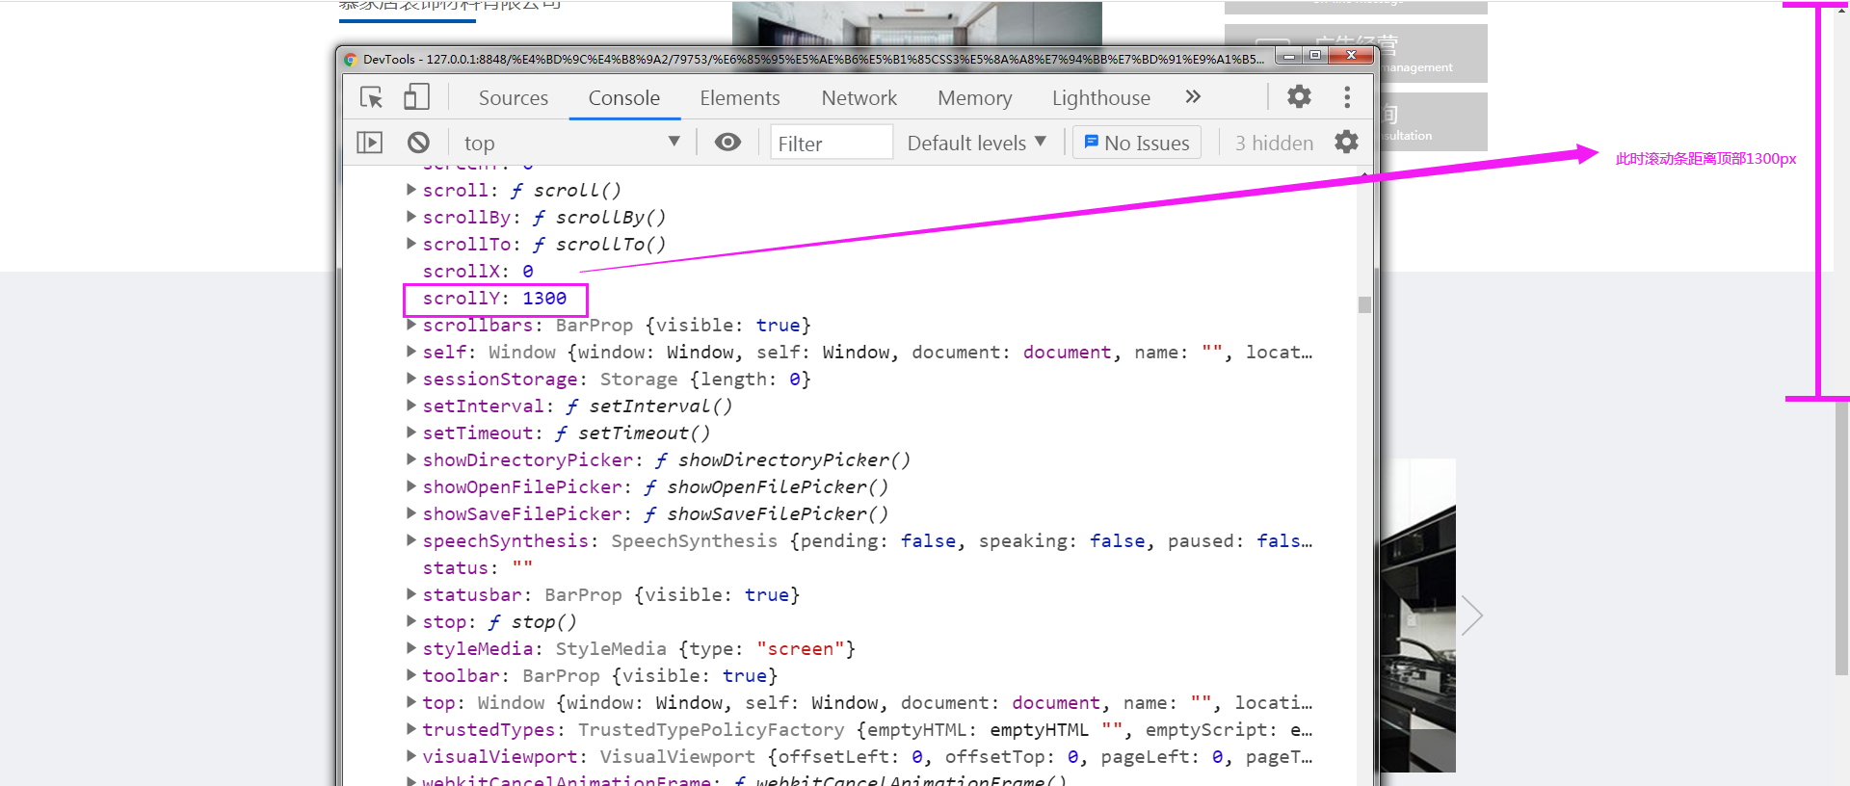This screenshot has height=786, width=1850.
Task: Show the console sidebar
Action: [370, 143]
